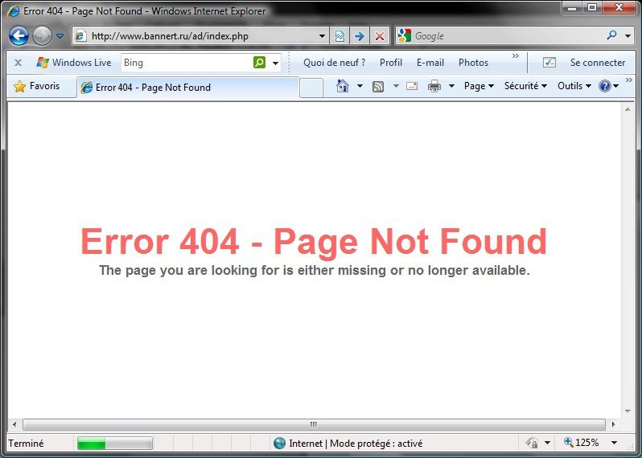The image size is (642, 458).
Task: Click the horizontal scrollbar thumb
Action: tap(314, 424)
